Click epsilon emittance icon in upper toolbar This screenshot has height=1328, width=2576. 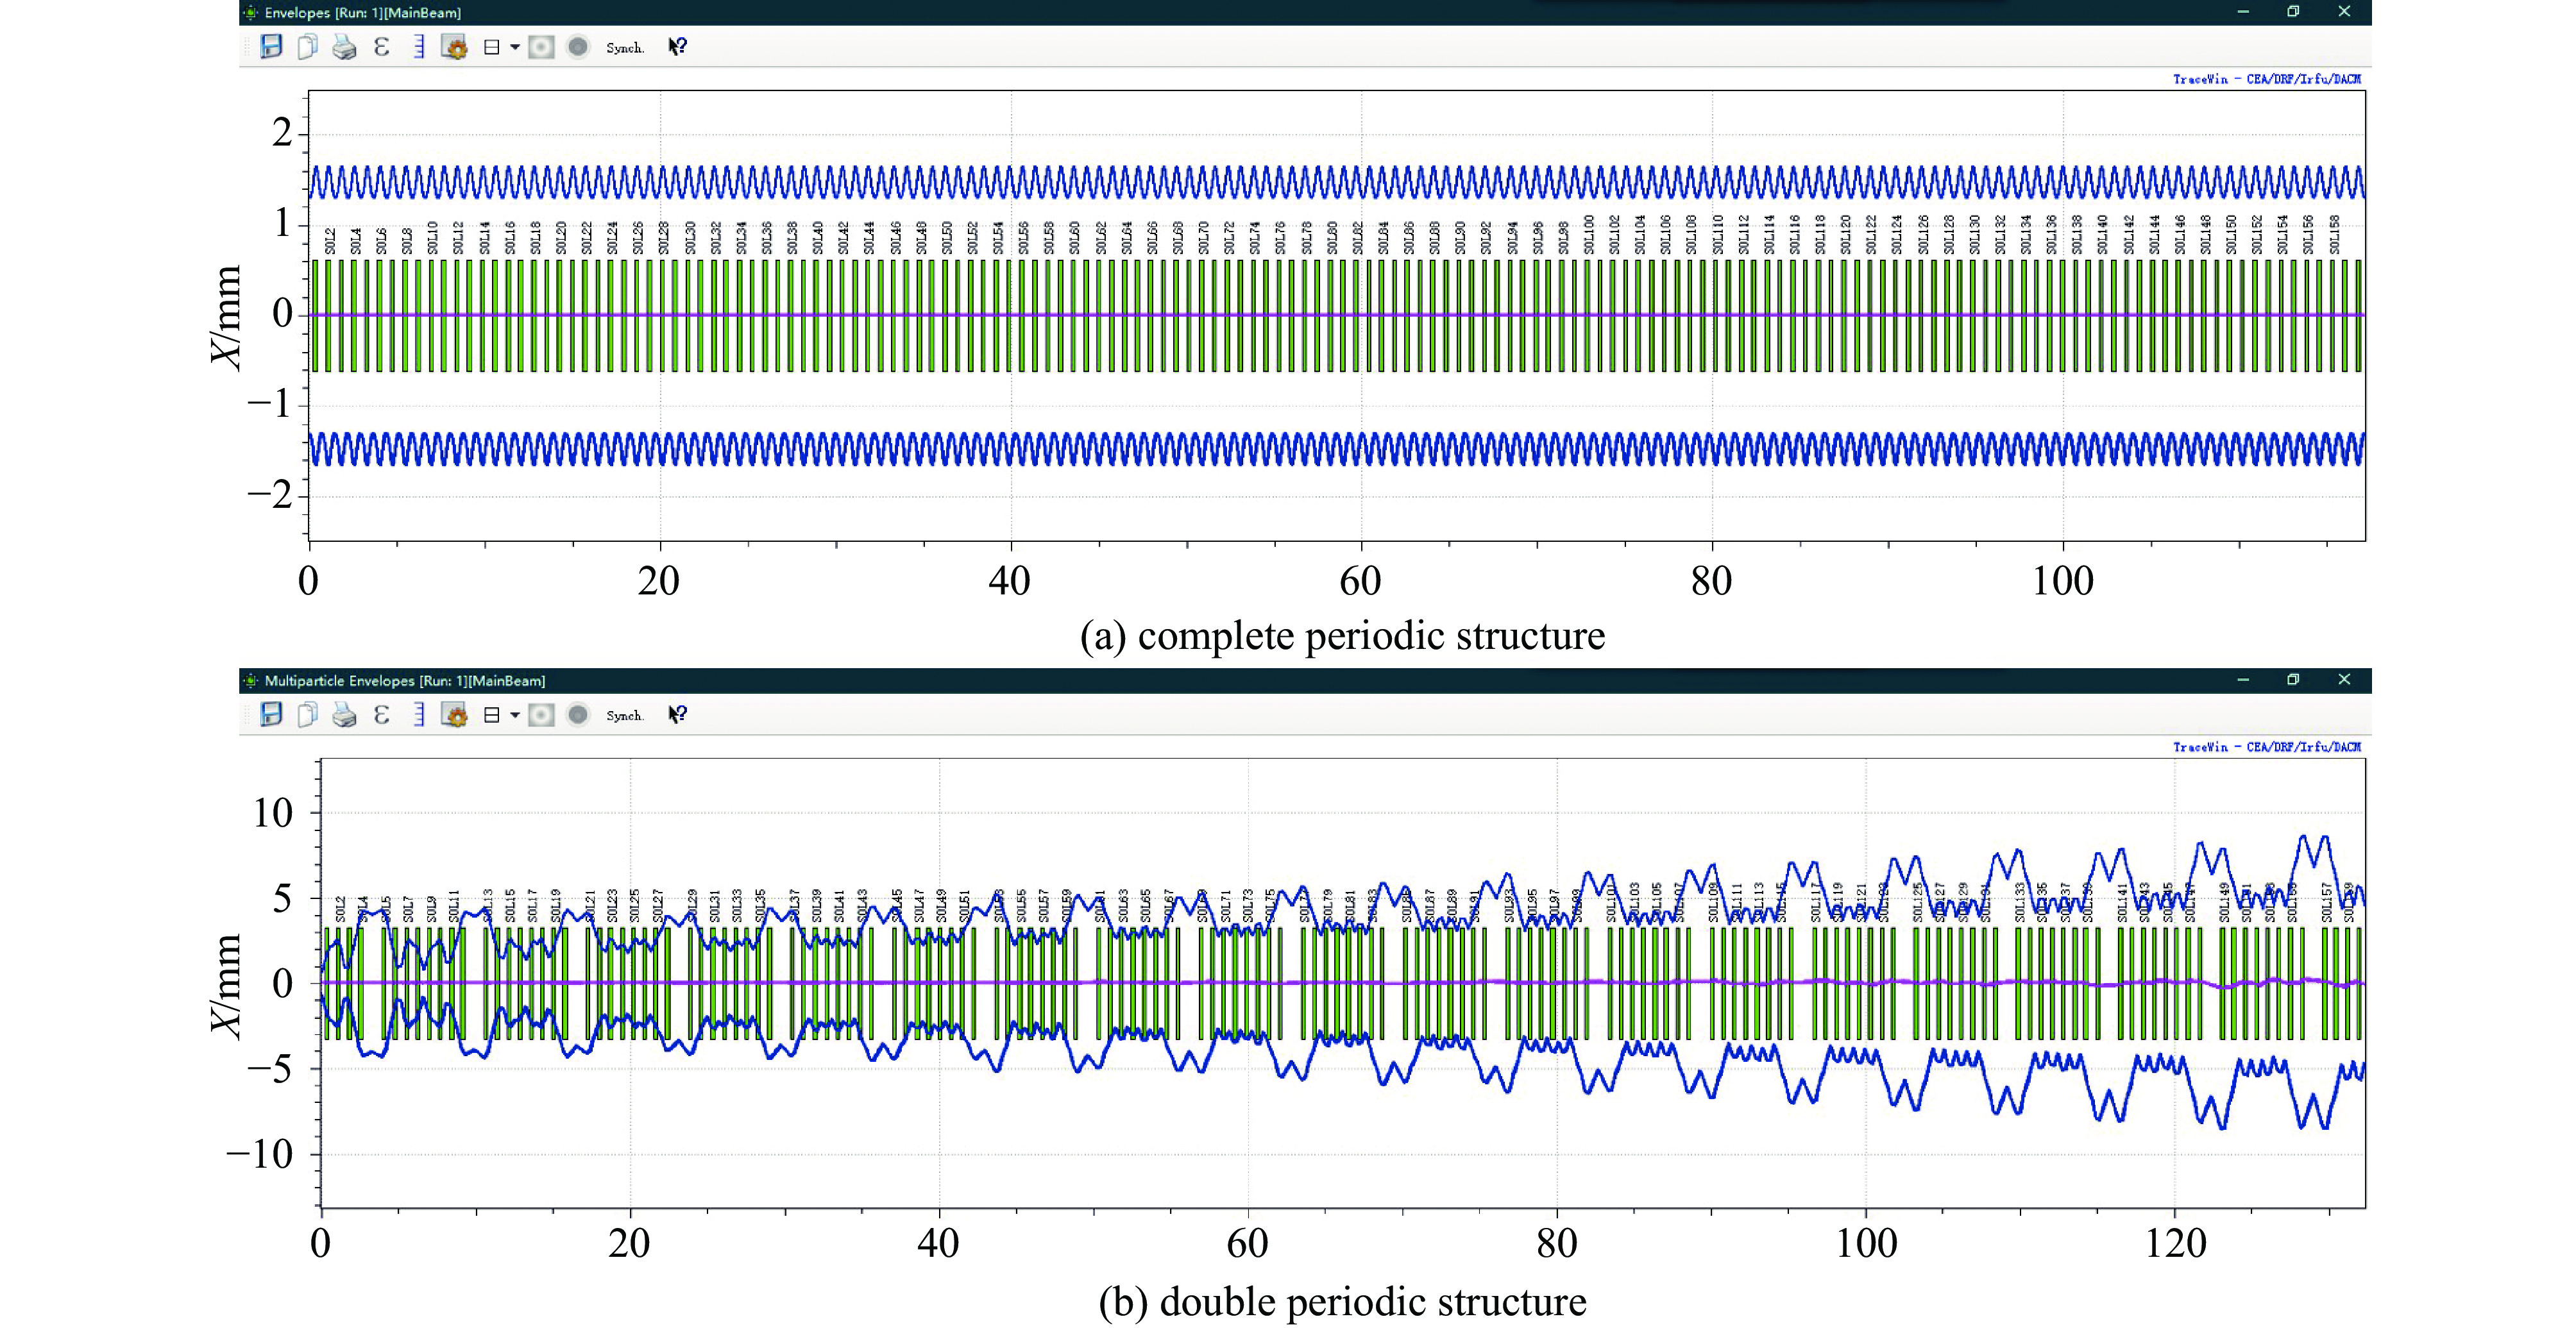coord(381,46)
